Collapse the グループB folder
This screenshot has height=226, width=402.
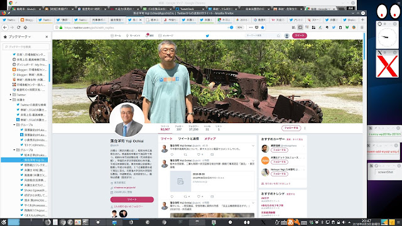tap(14, 150)
